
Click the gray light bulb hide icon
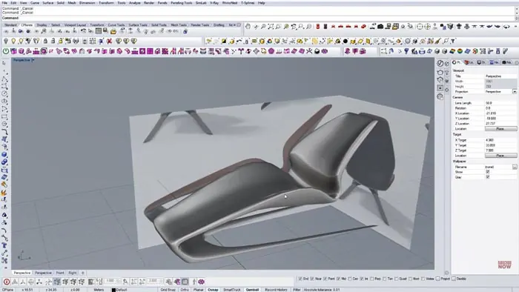pos(6,41)
